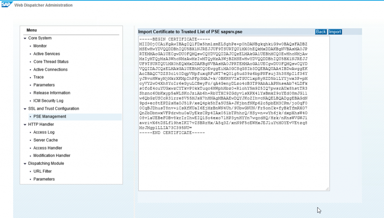Viewport: 384px width, 218px height.
Task: Click the Core System label
Action: coord(40,38)
